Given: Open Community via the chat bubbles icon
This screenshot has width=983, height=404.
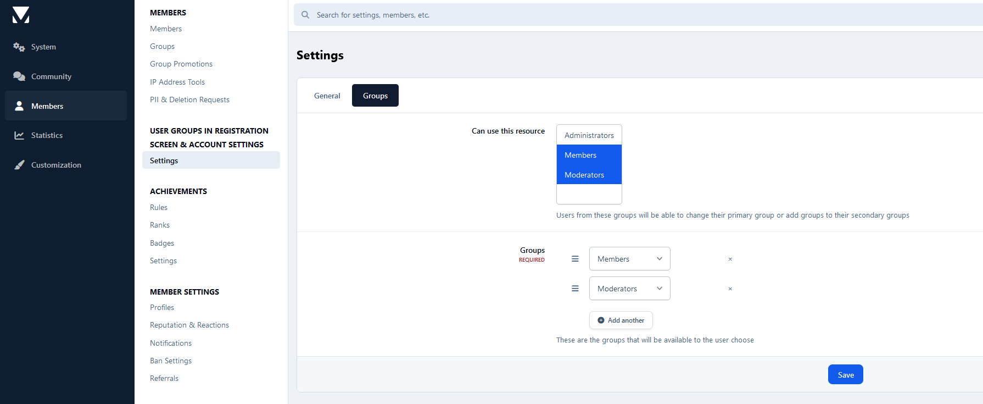Looking at the screenshot, I should 19,76.
